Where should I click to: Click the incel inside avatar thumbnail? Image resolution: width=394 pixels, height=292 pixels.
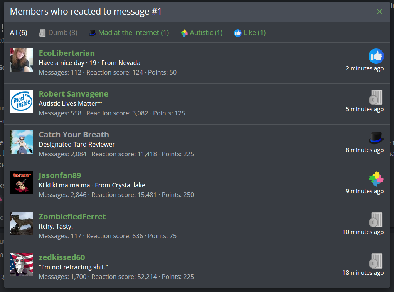coord(22,101)
